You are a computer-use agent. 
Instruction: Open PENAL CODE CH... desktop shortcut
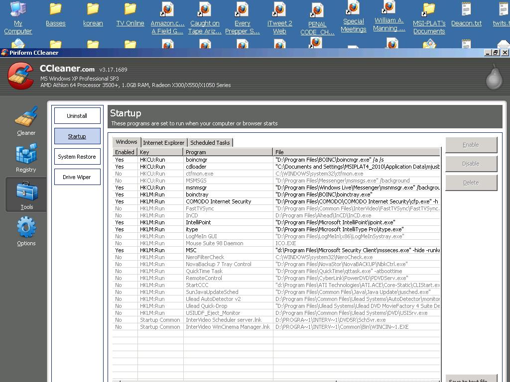[x=317, y=19]
